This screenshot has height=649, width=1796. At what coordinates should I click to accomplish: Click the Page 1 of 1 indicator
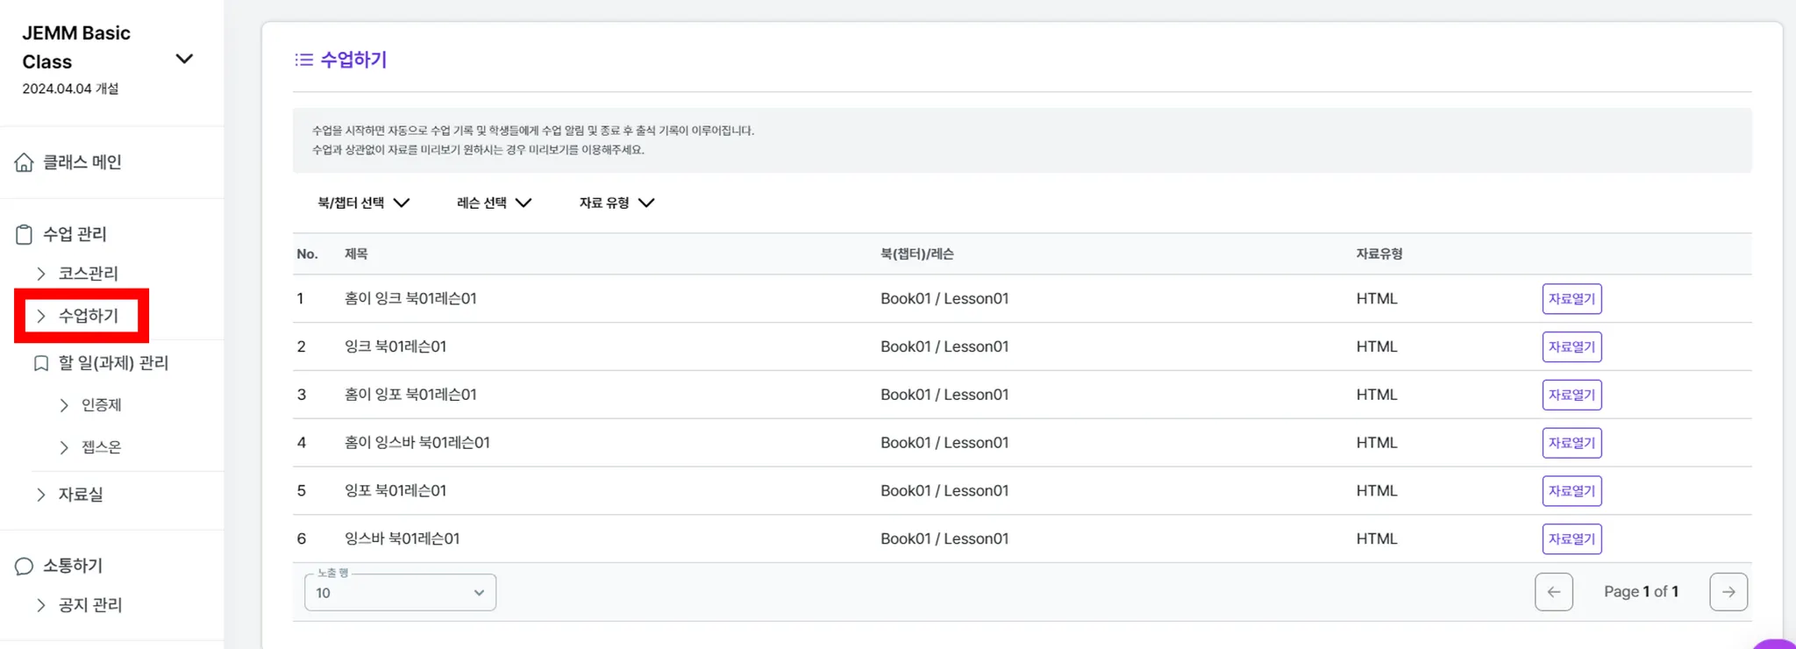[x=1641, y=592]
